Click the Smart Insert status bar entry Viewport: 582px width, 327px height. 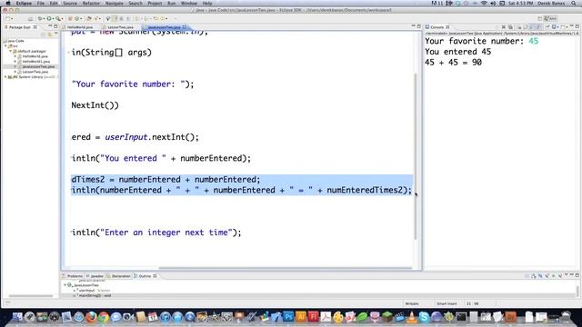tap(447, 303)
